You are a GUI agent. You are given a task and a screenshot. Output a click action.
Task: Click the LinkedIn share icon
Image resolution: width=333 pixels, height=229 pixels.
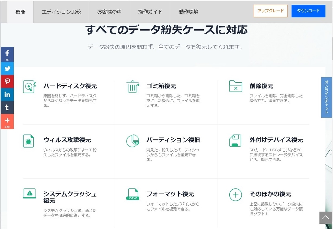(7, 95)
